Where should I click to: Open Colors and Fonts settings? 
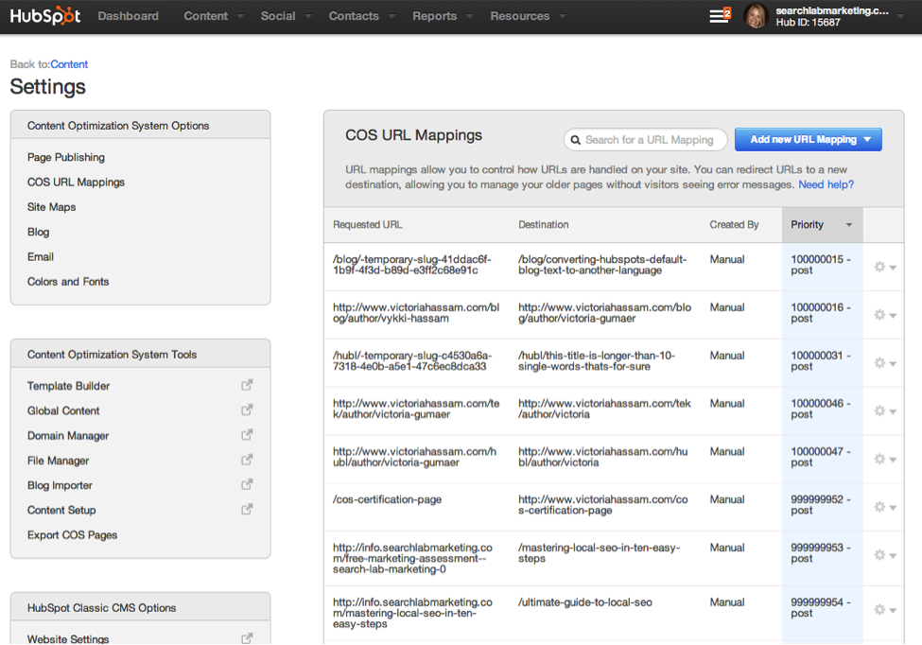point(68,282)
